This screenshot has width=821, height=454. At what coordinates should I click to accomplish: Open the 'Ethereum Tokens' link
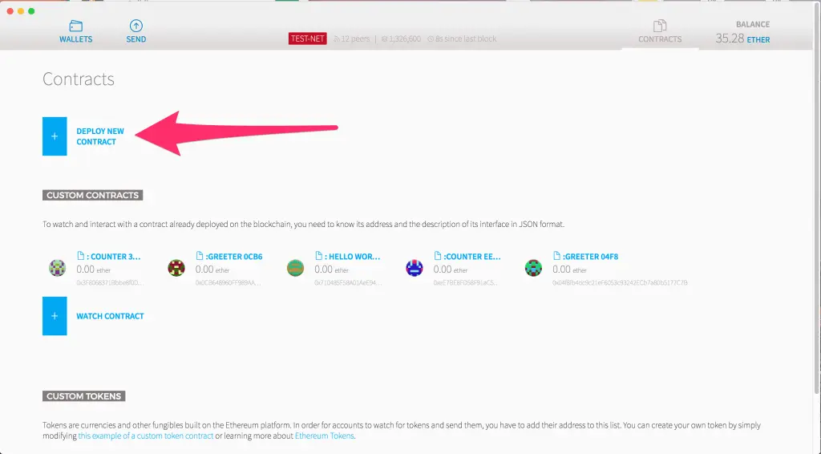pos(325,436)
